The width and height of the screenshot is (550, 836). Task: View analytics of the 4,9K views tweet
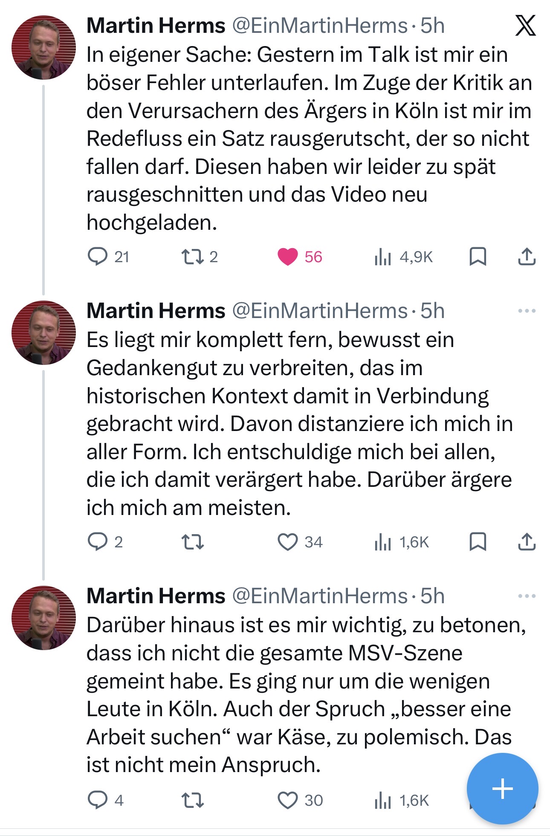[x=383, y=257]
